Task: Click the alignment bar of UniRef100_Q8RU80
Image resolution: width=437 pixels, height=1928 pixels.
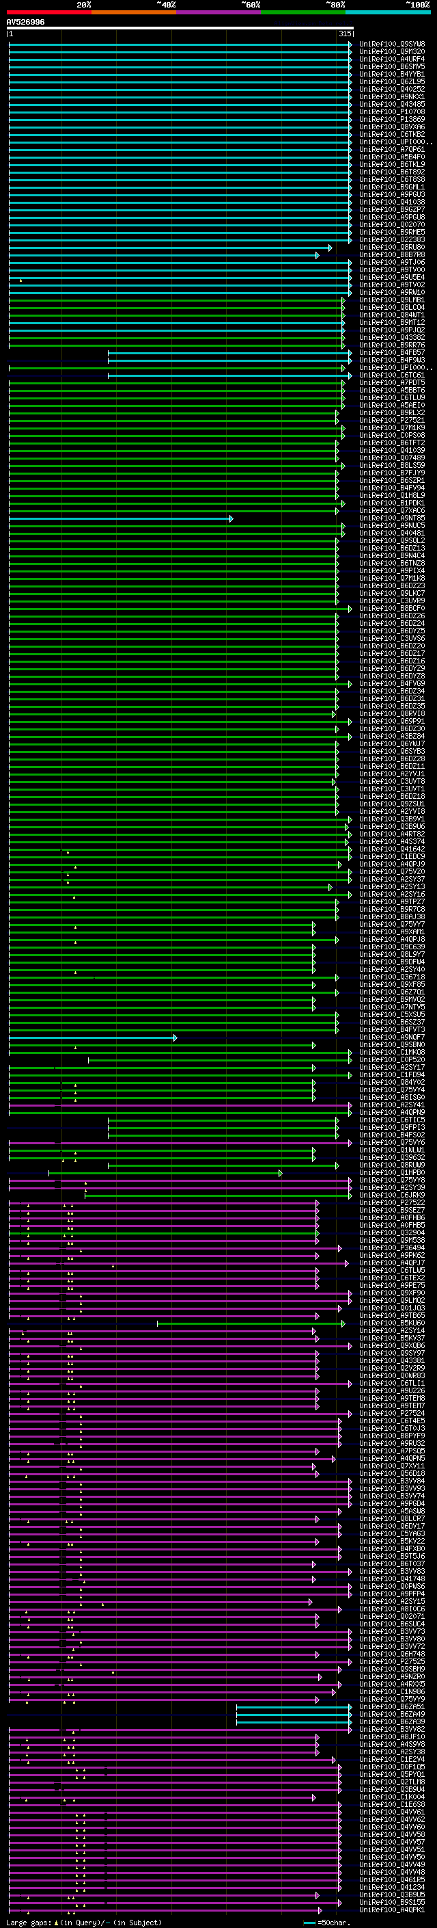Action: tap(170, 248)
